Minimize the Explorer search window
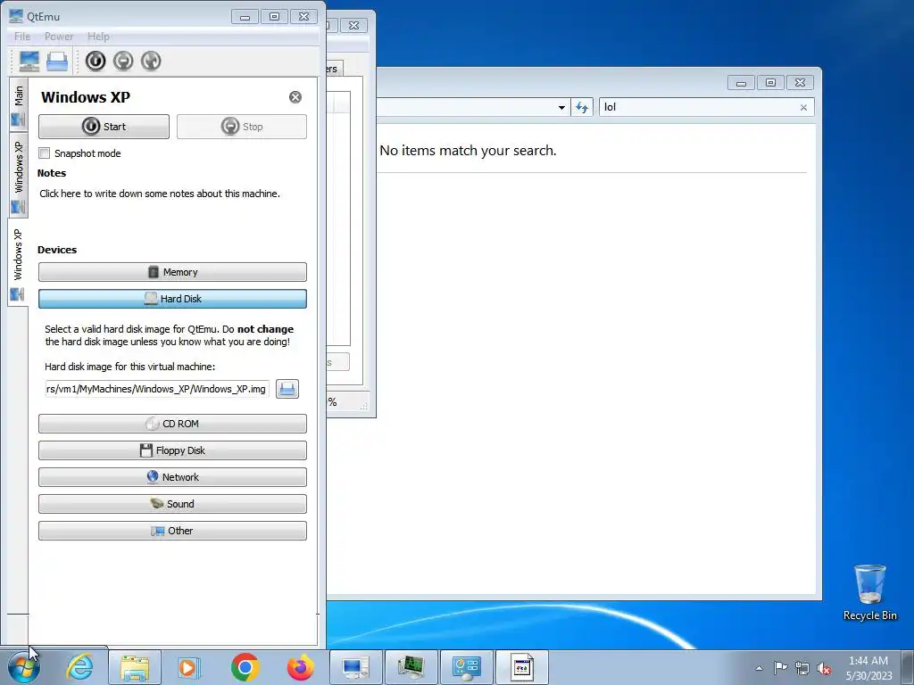 (741, 83)
